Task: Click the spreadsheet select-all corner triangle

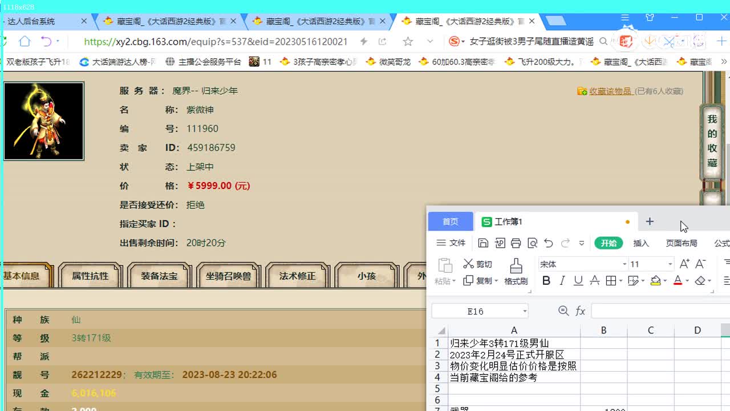Action: pos(441,331)
